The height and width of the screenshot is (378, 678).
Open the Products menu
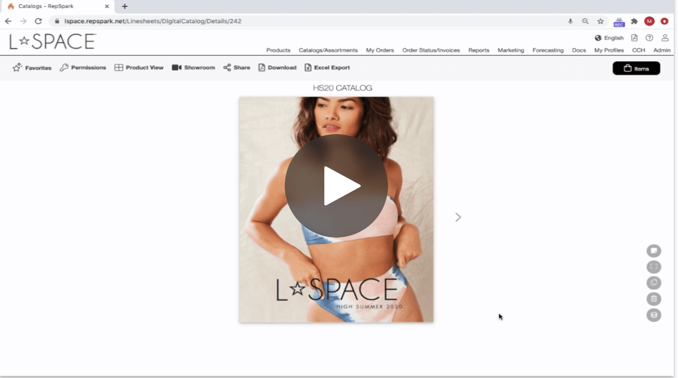pyautogui.click(x=278, y=50)
